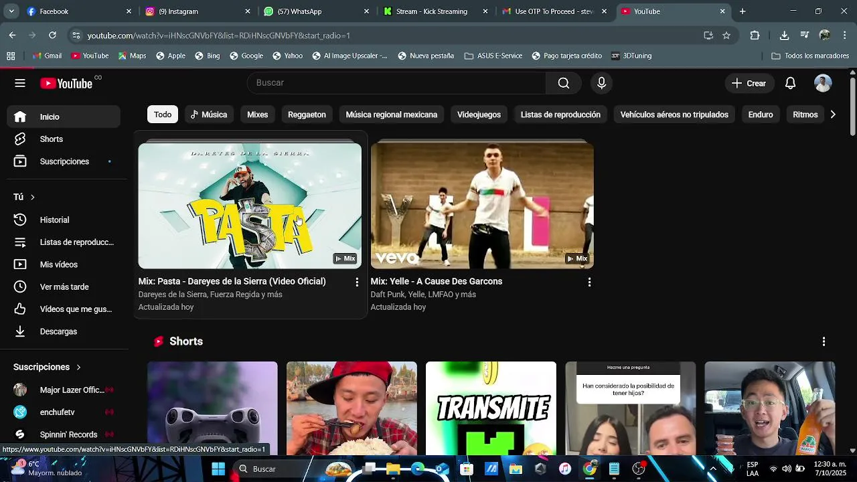Viewport: 857px width, 482px height.
Task: Click the browser address bar URL
Action: pos(218,35)
